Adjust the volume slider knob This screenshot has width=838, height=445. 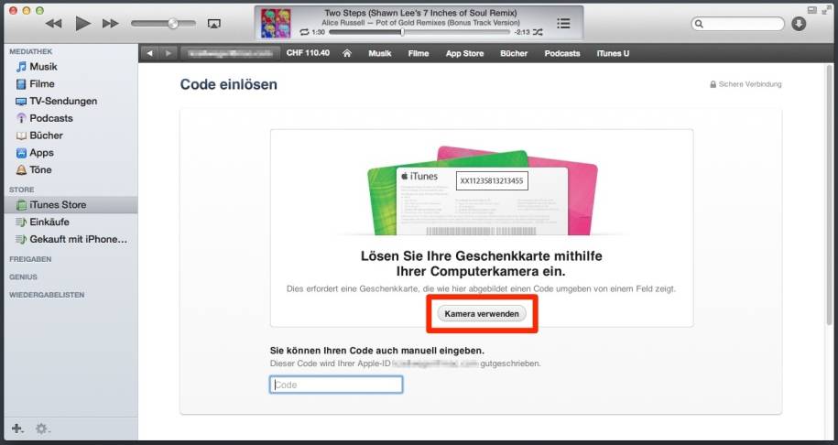tap(172, 24)
